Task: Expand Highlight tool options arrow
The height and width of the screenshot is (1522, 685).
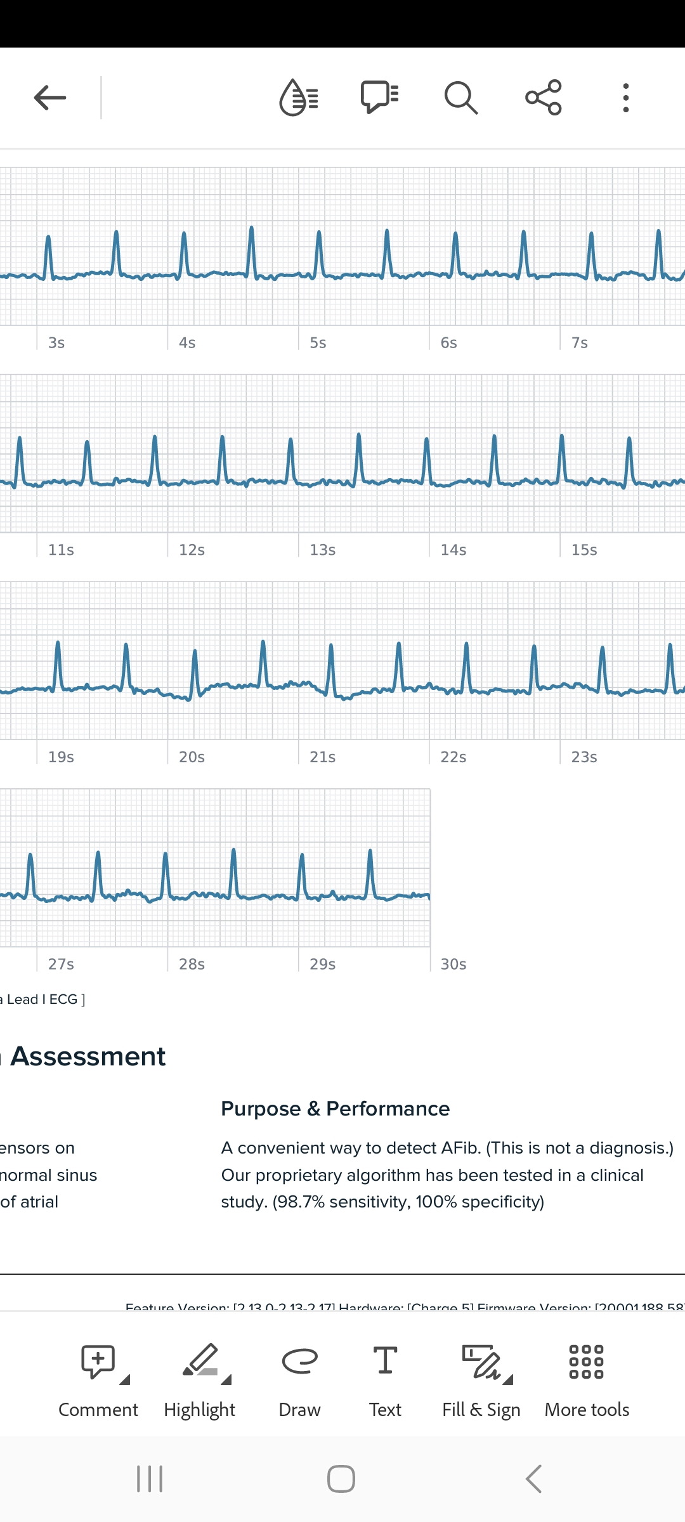Action: pos(226,1379)
